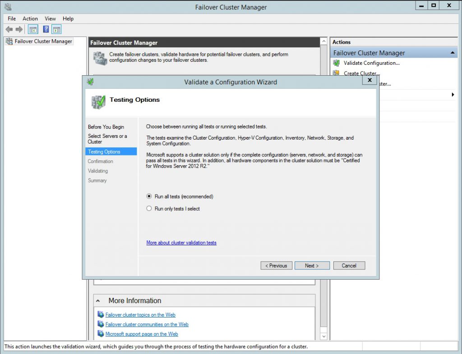Click Failover cluster topics web link icon
The image size is (462, 354).
point(101,315)
